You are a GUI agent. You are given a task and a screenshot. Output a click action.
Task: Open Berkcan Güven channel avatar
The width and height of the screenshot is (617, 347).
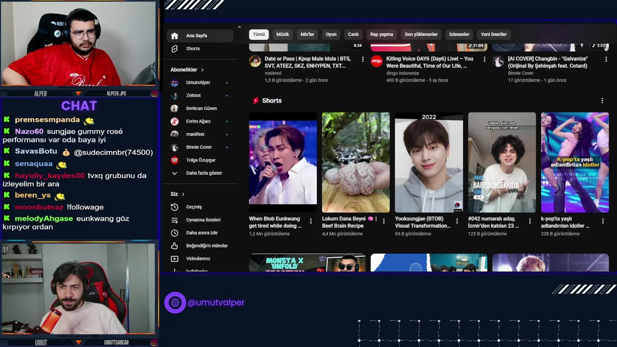[x=174, y=108]
